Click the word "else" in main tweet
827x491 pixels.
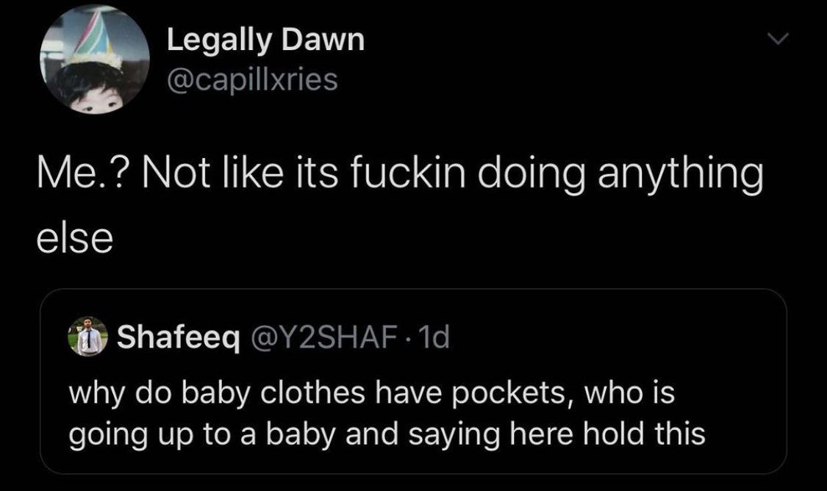(x=75, y=238)
